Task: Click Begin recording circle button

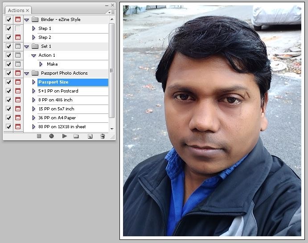Action: (51, 136)
